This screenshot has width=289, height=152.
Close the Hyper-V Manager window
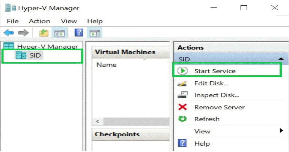(x=274, y=8)
